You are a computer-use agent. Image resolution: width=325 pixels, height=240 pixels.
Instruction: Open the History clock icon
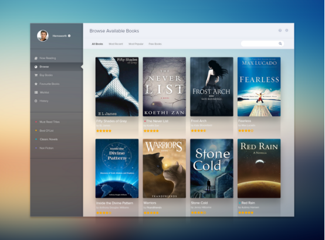tap(36, 101)
